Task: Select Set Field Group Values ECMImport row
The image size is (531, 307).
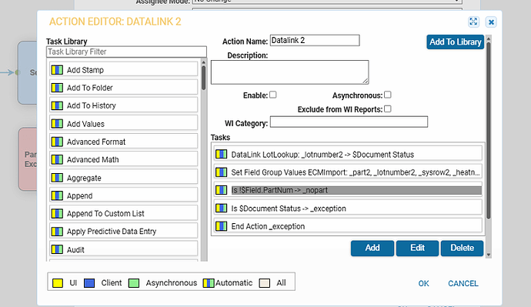Action: pos(348,172)
